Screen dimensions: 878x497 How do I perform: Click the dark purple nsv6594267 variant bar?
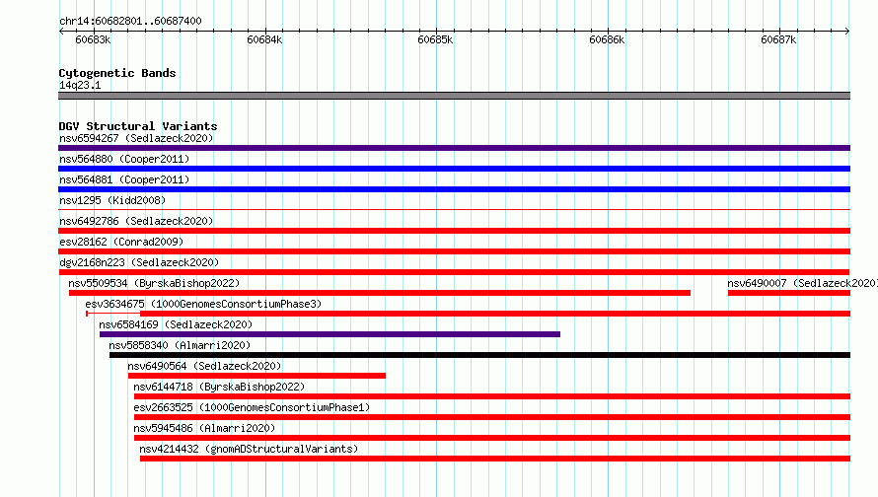click(x=454, y=148)
